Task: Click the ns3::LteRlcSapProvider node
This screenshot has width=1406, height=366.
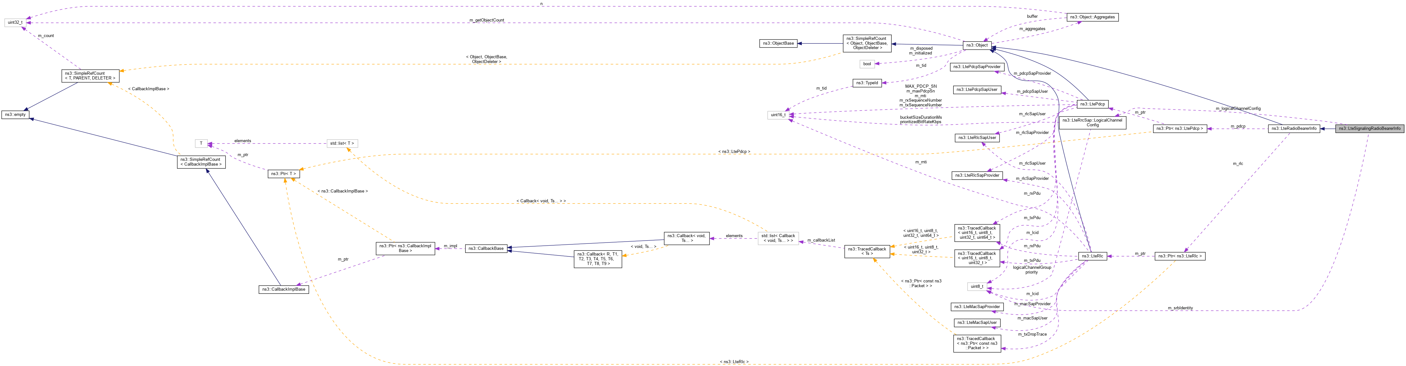Action: (x=977, y=175)
